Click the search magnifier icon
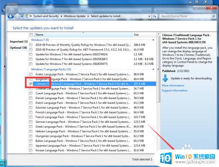 pyautogui.click(x=213, y=16)
